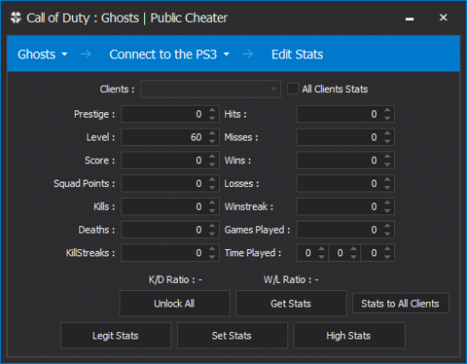The height and width of the screenshot is (364, 467).
Task: Decrease the Games Played value
Action: point(388,234)
